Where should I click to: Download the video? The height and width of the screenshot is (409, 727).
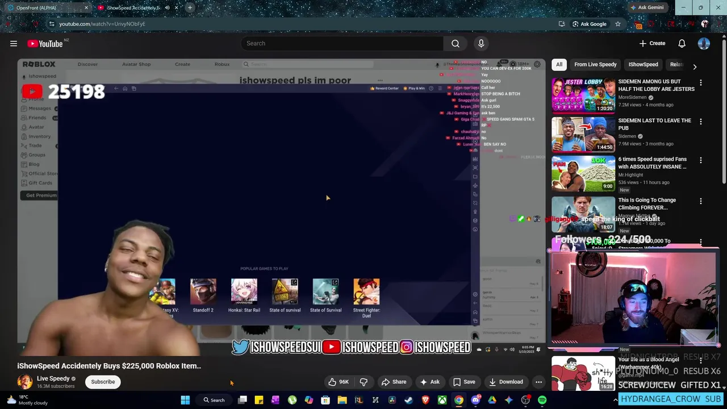coord(505,382)
